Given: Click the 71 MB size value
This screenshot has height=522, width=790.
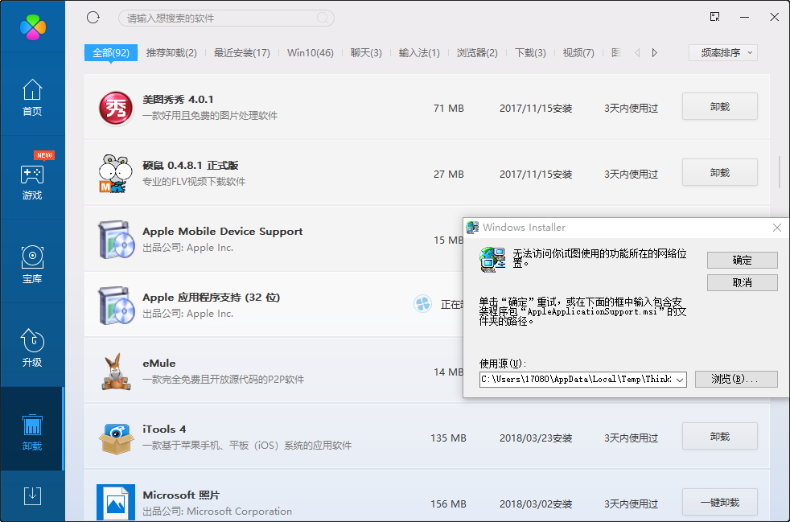Looking at the screenshot, I should [448, 108].
